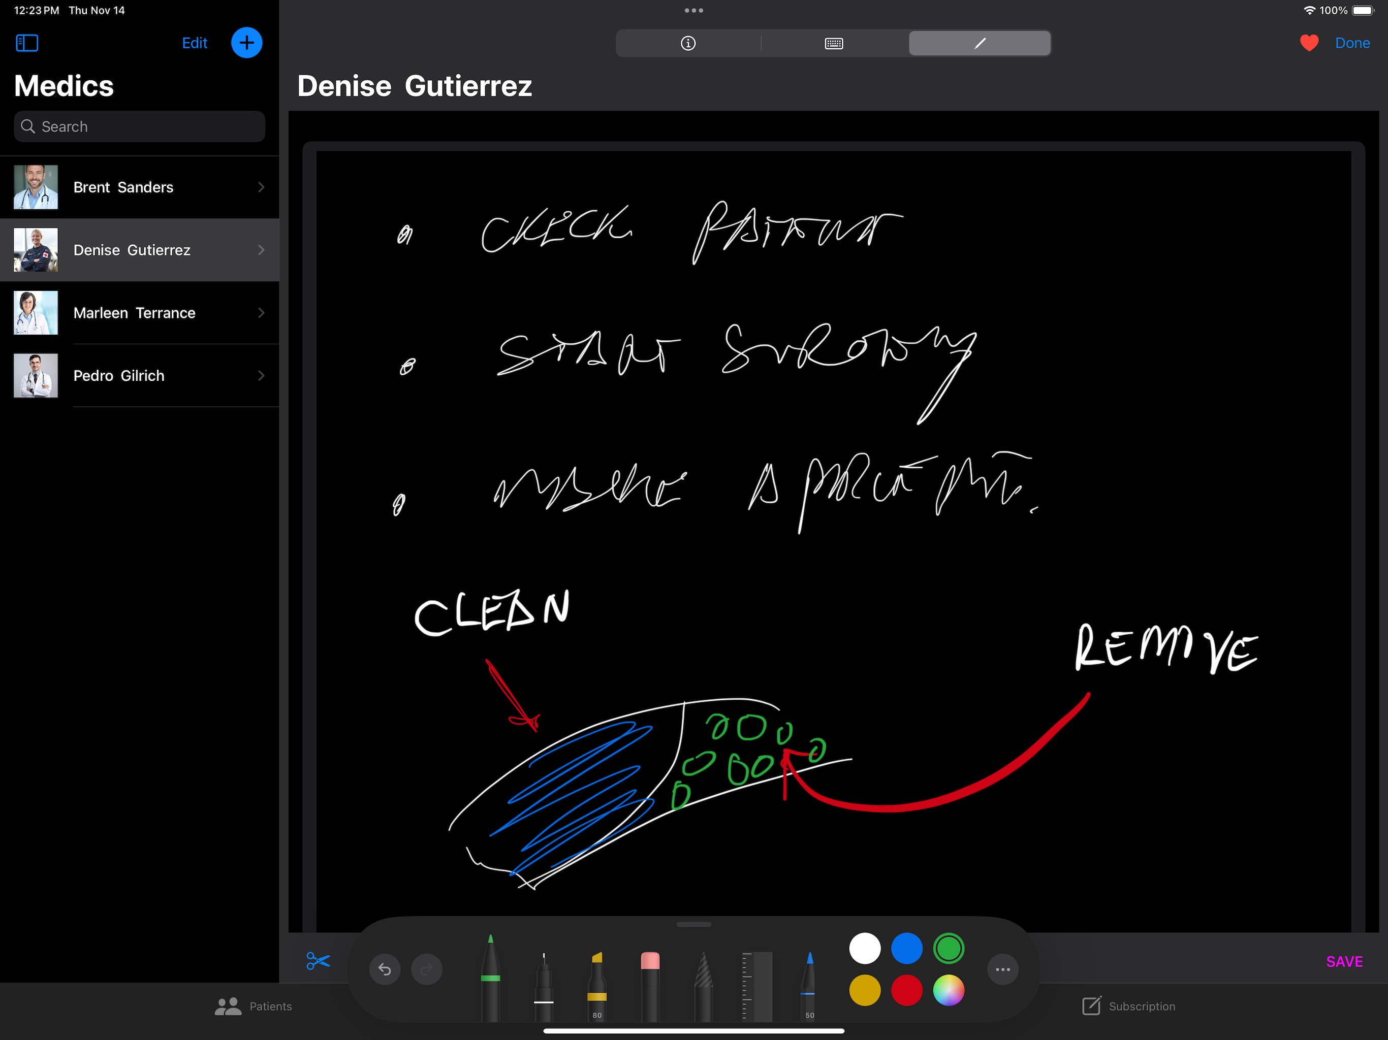Check the Wi-Fi status icon
1388x1040 pixels.
(1310, 11)
